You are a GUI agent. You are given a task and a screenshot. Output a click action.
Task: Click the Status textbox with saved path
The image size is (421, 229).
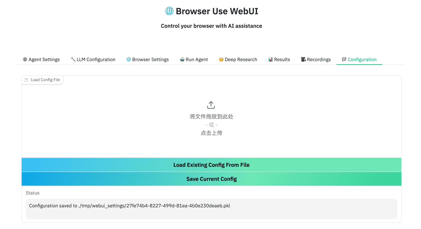pyautogui.click(x=212, y=209)
